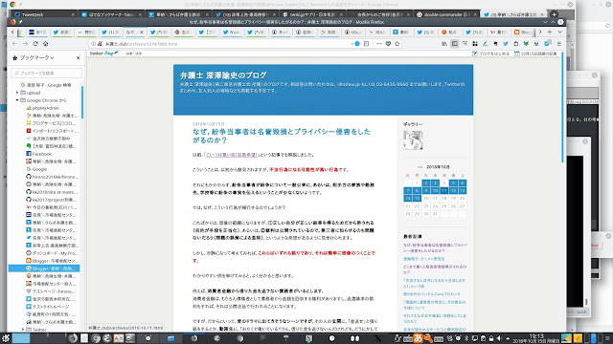This screenshot has height=344, width=613.
Task: Follow the underlined link in first paragraph
Action: coord(232,155)
